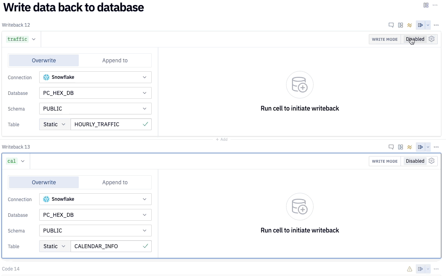Open the PC_HEX_DB database dropdown in Writeback 12
446x276 pixels.
click(95, 93)
